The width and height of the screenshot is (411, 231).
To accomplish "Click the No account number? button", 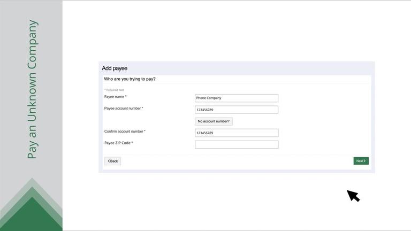I will coord(214,121).
